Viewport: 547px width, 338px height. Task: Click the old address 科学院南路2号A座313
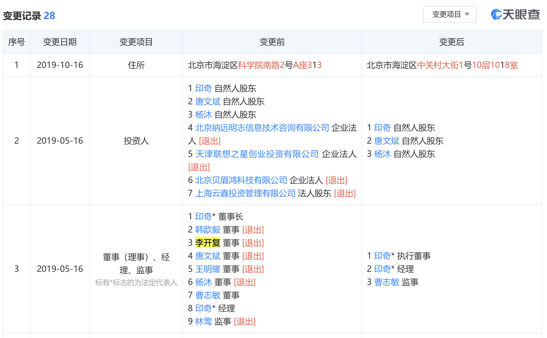tap(280, 65)
